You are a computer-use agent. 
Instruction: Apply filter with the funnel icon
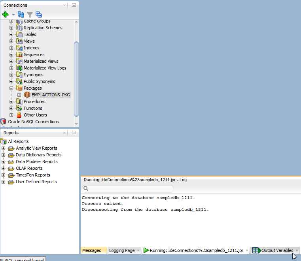coord(30,15)
